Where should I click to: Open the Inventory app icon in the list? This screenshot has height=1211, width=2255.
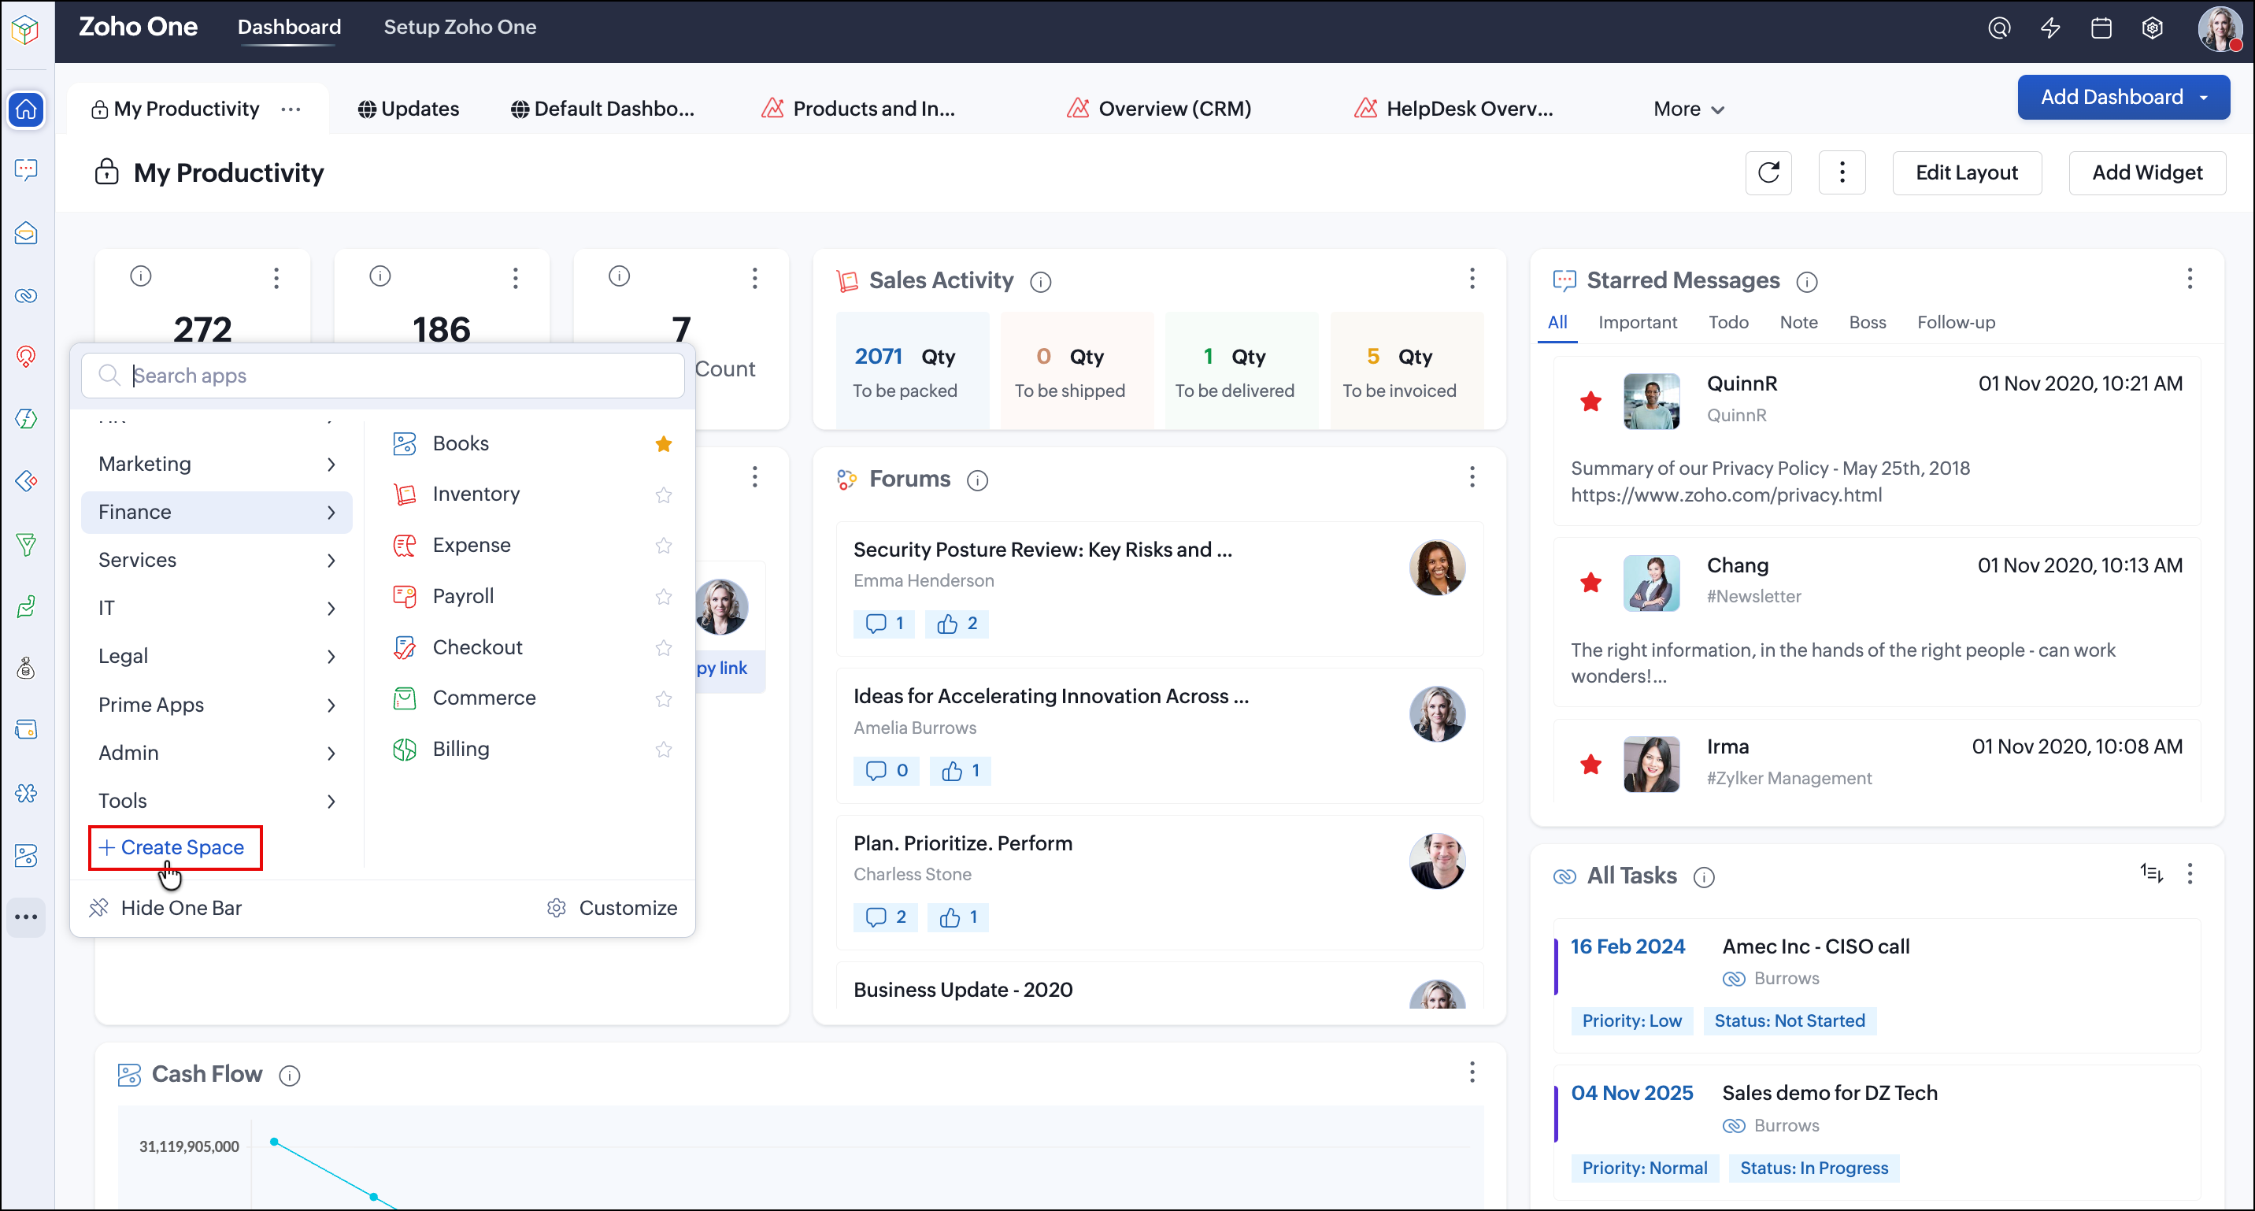(x=405, y=494)
